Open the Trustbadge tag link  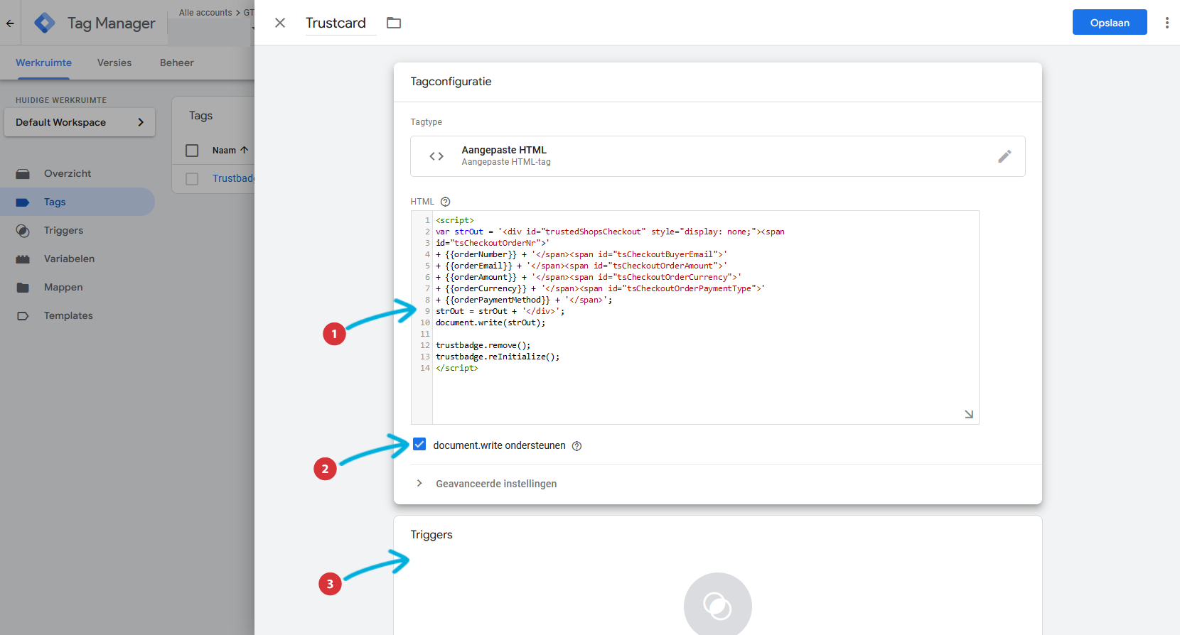click(x=233, y=178)
